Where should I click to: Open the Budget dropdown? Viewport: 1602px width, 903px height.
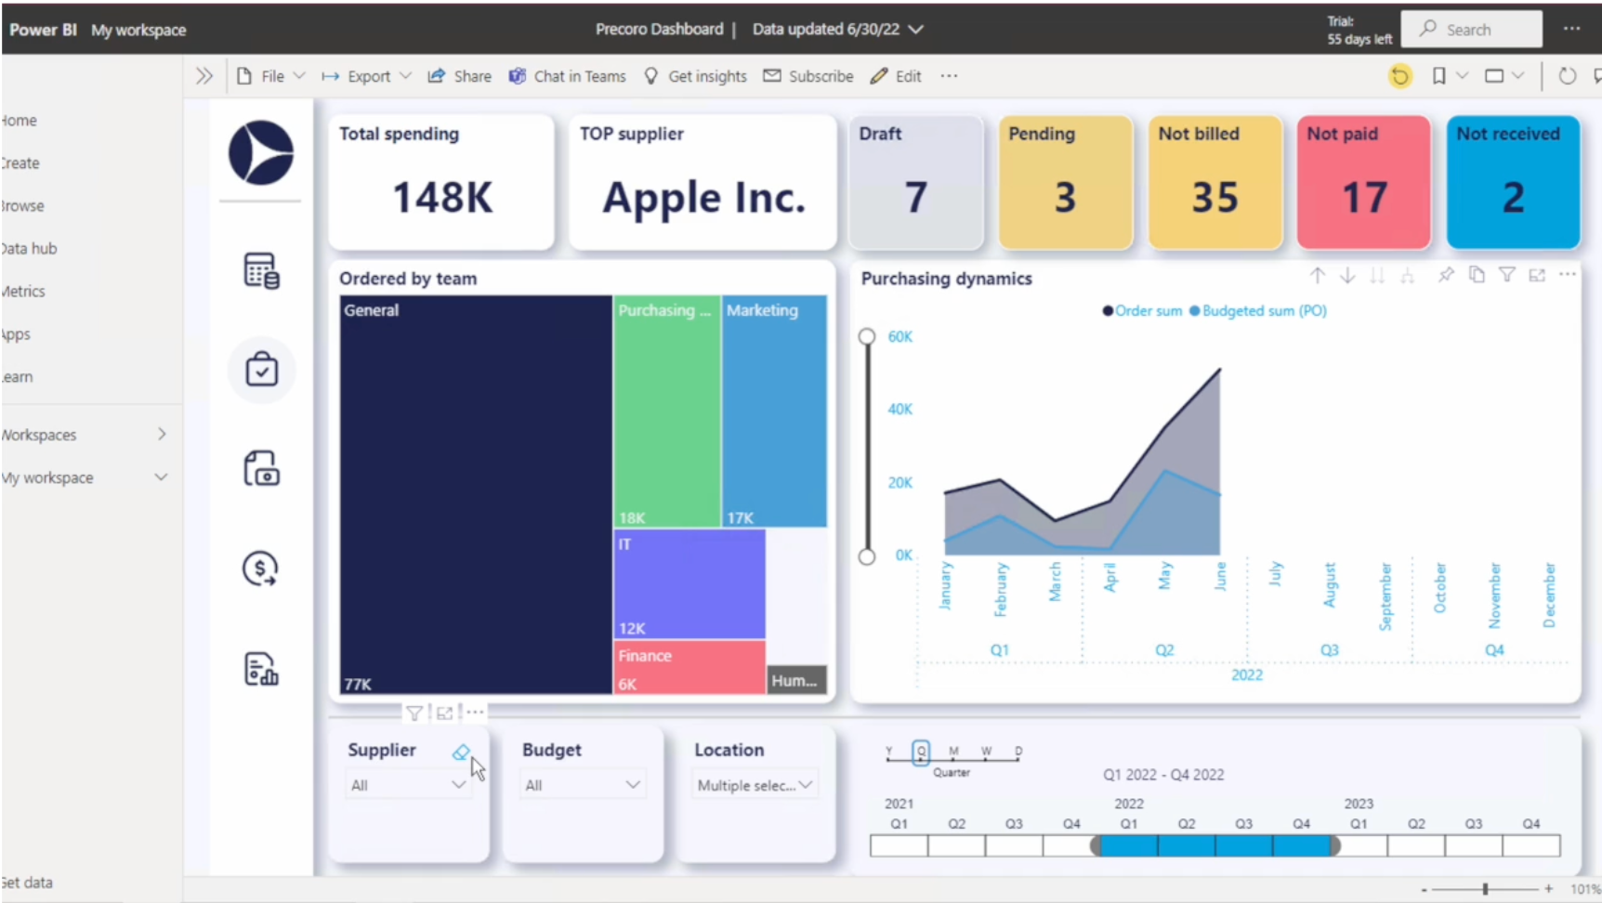tap(582, 785)
